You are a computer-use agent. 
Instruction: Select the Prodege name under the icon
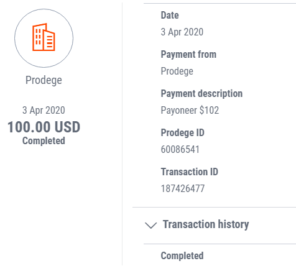[x=44, y=80]
